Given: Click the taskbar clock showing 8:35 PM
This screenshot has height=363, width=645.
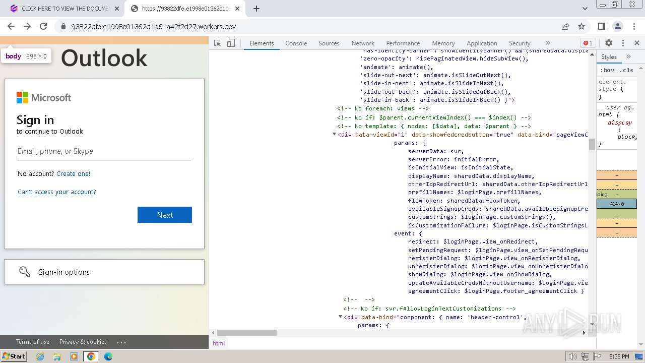Looking at the screenshot, I should tap(619, 356).
